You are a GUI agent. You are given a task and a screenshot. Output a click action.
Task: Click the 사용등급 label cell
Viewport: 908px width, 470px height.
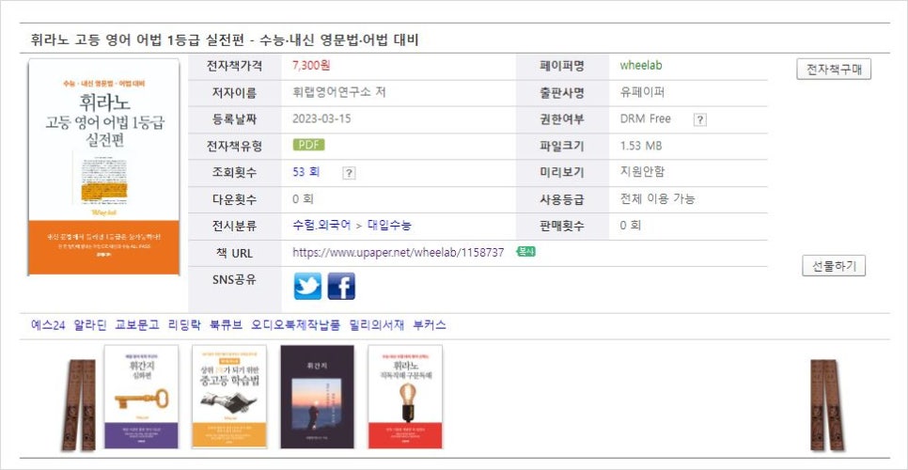coord(562,199)
